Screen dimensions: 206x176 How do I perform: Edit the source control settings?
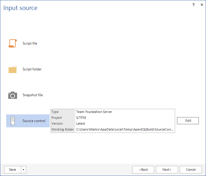coord(188,121)
